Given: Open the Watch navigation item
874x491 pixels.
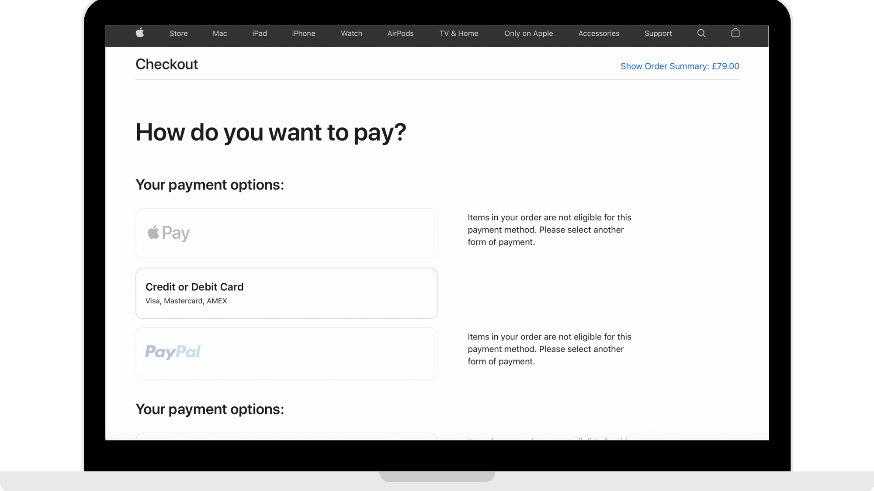Looking at the screenshot, I should point(351,34).
